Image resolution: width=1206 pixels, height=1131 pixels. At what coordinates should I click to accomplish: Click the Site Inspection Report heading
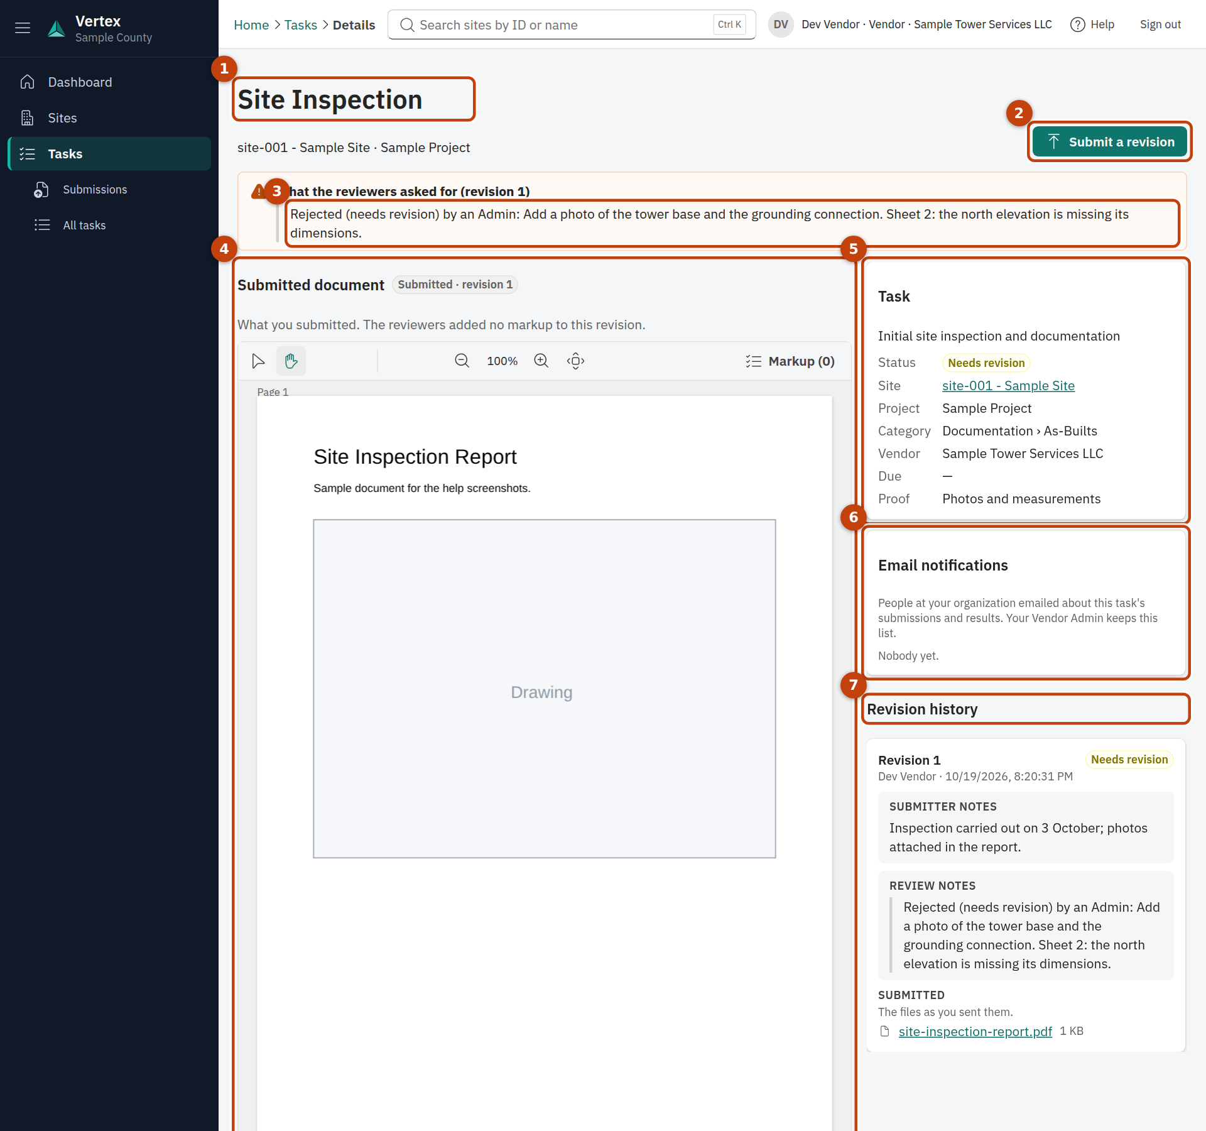pyautogui.click(x=415, y=457)
